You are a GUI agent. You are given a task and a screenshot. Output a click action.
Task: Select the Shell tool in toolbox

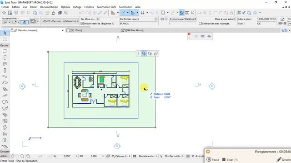coord(5,109)
